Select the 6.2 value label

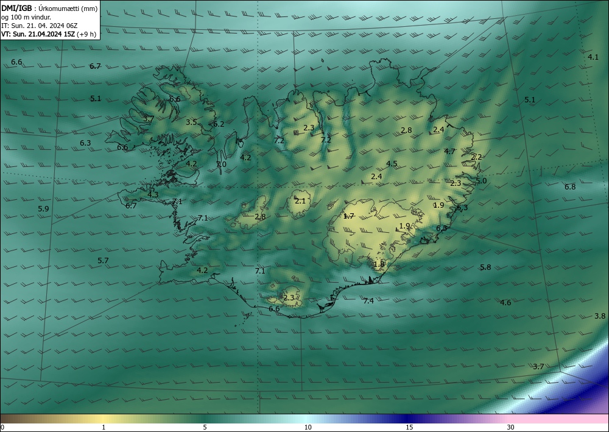pyautogui.click(x=219, y=124)
